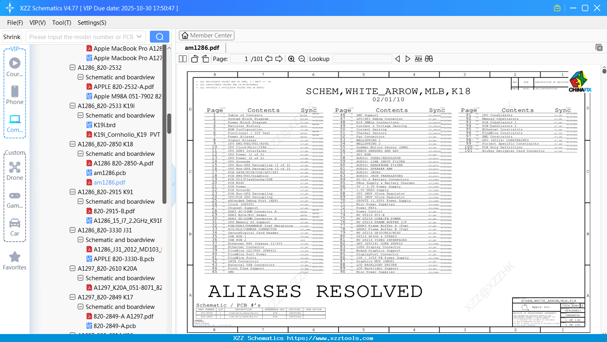Open the am1286.pcb boardview file
Image resolution: width=607 pixels, height=342 pixels.
[110, 173]
